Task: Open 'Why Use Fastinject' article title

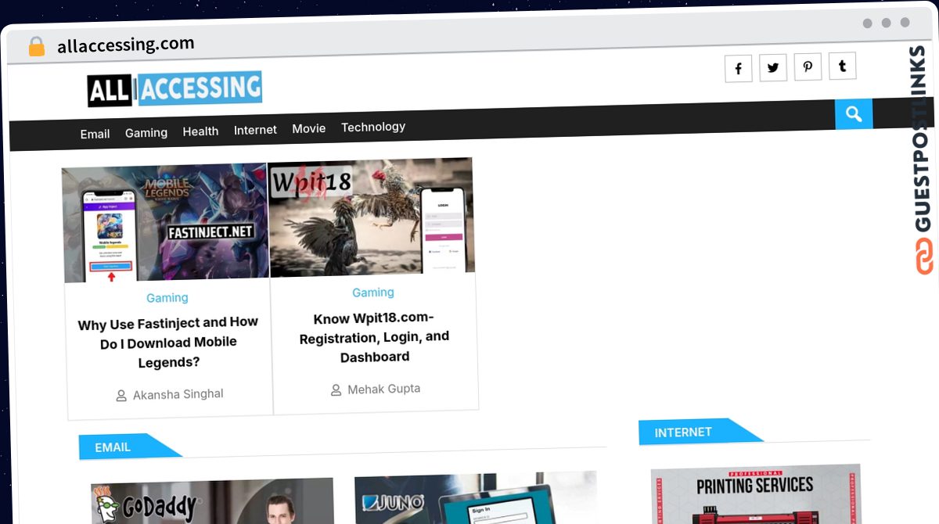Action: [168, 343]
